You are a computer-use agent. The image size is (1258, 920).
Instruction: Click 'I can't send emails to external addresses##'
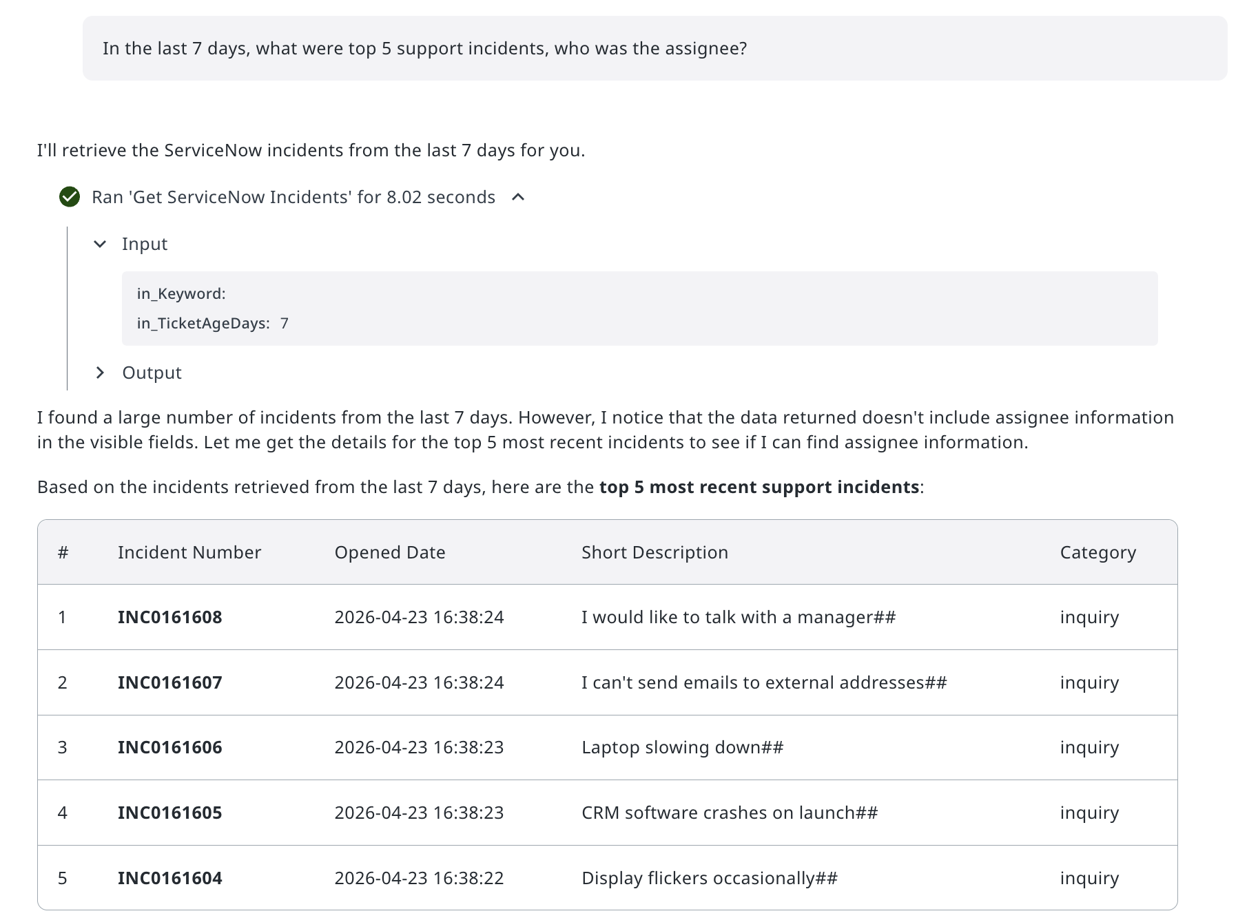[764, 682]
